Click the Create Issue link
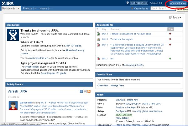This screenshot has width=188, height=126. tap(141, 8)
